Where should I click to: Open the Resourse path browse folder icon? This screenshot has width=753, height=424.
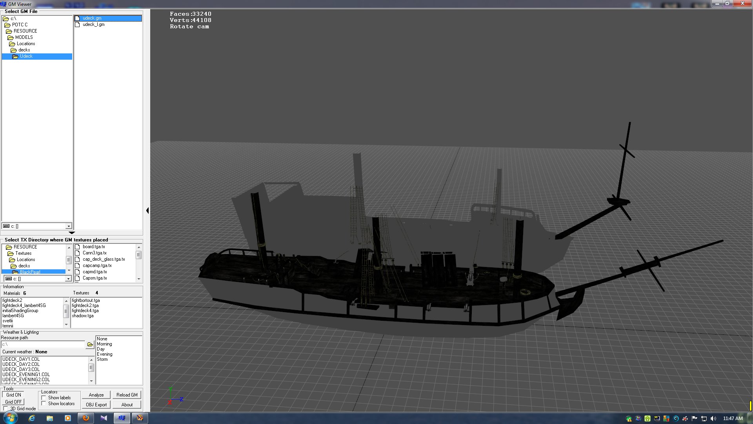pos(90,345)
